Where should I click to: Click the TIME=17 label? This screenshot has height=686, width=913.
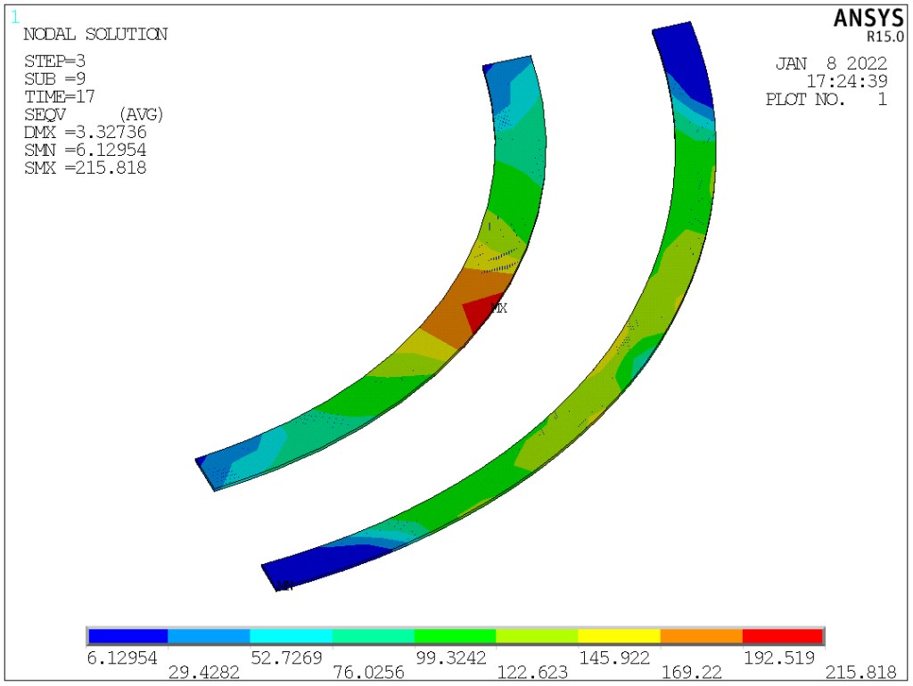tap(60, 96)
